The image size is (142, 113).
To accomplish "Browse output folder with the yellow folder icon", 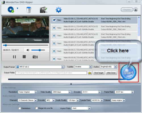I will point(90,73).
